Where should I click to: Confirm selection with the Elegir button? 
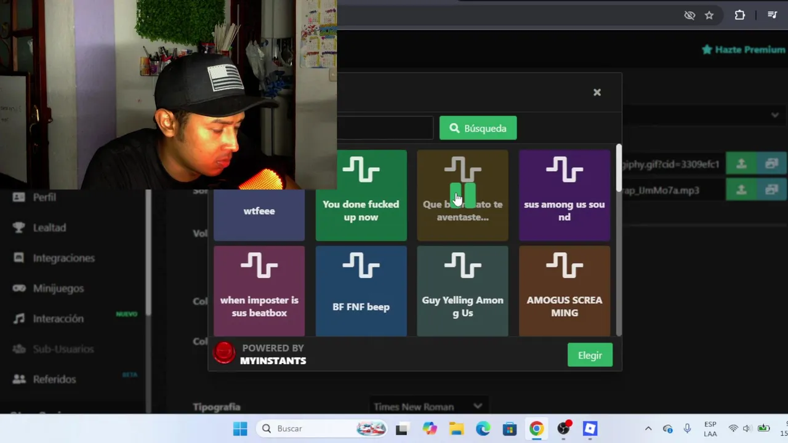point(590,355)
